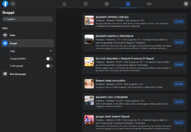The width and height of the screenshot is (191, 132).
Task: Toggle the Gruppi pubblici switch
Action: point(49,59)
